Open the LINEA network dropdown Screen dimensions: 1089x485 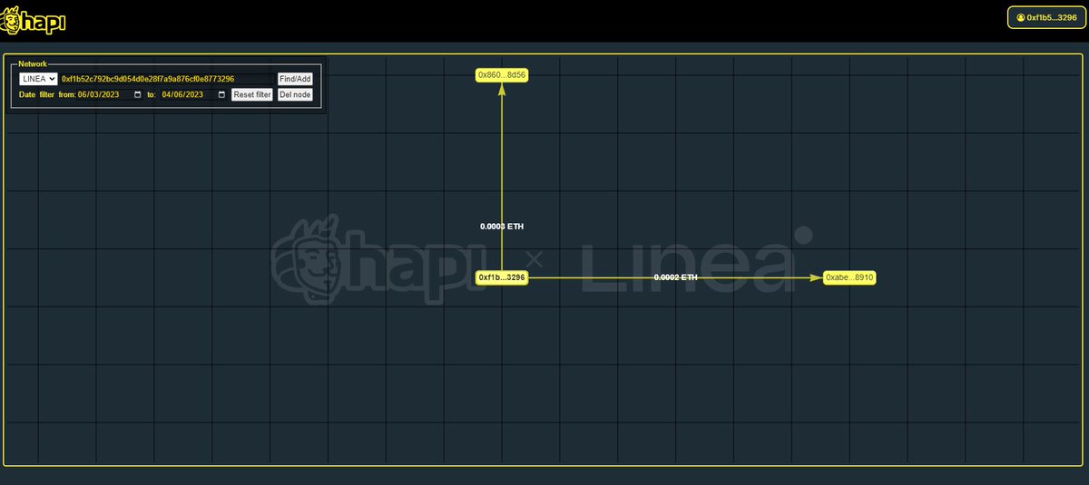tap(38, 80)
